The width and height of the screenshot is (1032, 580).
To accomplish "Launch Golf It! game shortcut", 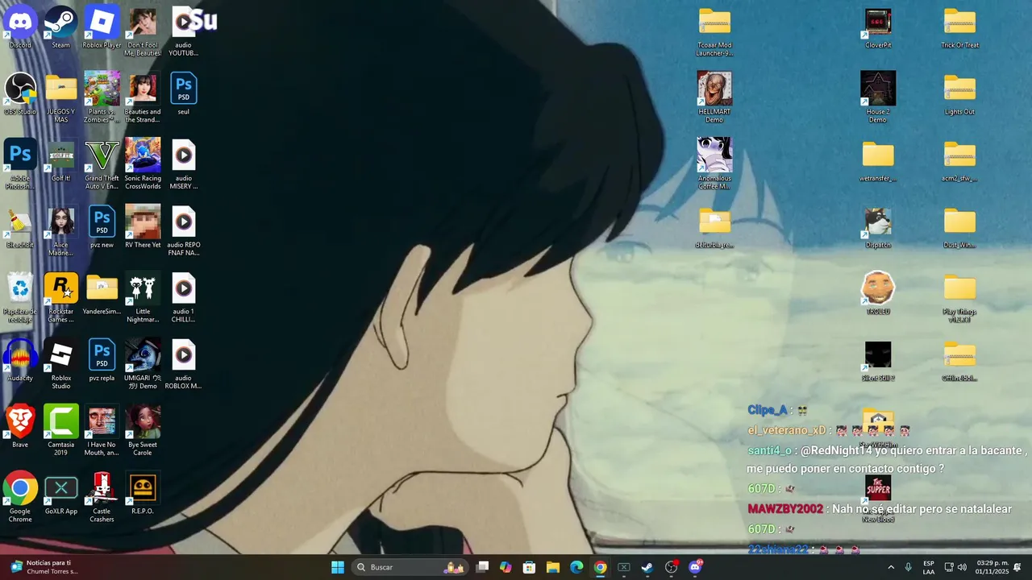I will 61,161.
